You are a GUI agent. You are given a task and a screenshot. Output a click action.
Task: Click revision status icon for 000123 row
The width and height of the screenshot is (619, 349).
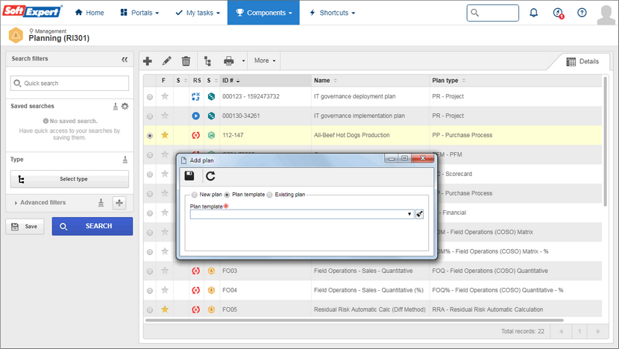[x=196, y=96]
